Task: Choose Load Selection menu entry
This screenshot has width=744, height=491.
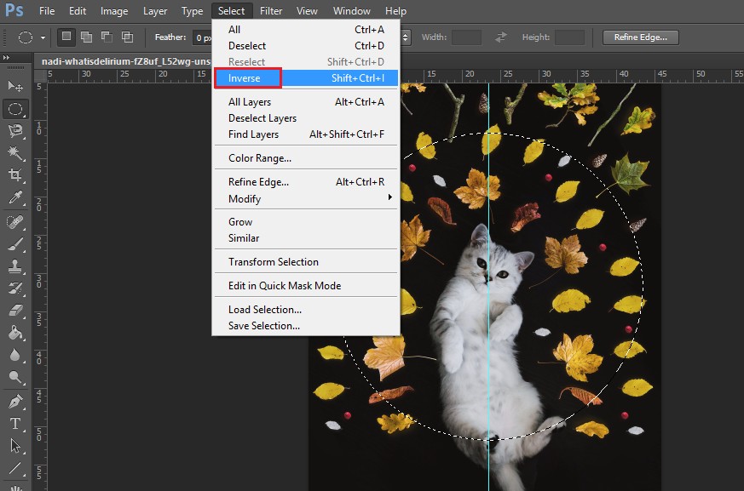Action: (306, 310)
